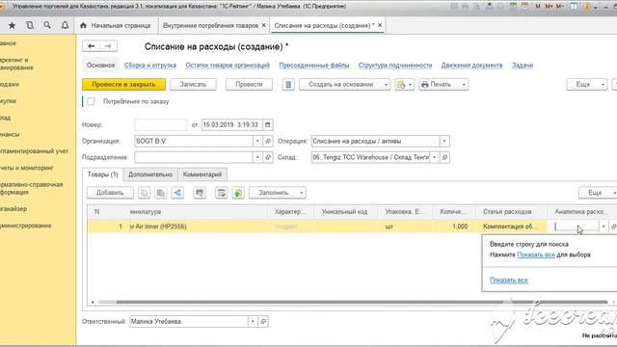Open the top Еще menu dropdown
The image size is (617, 347).
587,85
